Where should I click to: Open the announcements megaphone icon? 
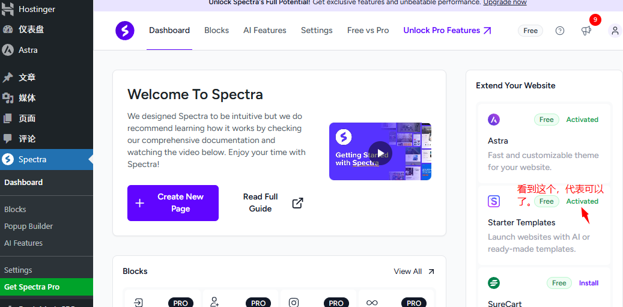[x=586, y=31]
